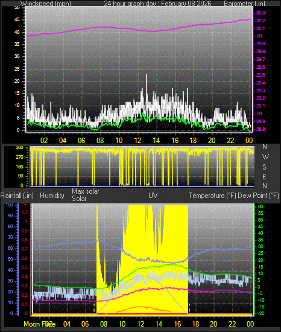Click the 0.5 mark on rainfall axis

coord(25,267)
